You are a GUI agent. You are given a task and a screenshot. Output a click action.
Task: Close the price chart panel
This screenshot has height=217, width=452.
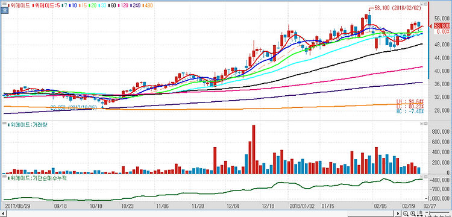425,4
